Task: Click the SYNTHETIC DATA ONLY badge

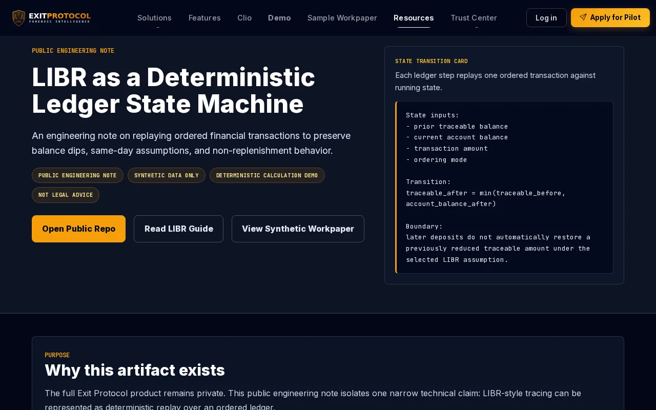Action: pos(167,175)
